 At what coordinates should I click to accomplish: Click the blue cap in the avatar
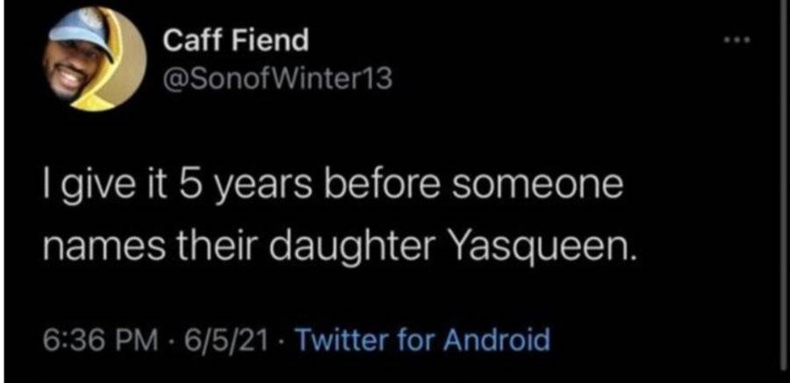coord(81,30)
